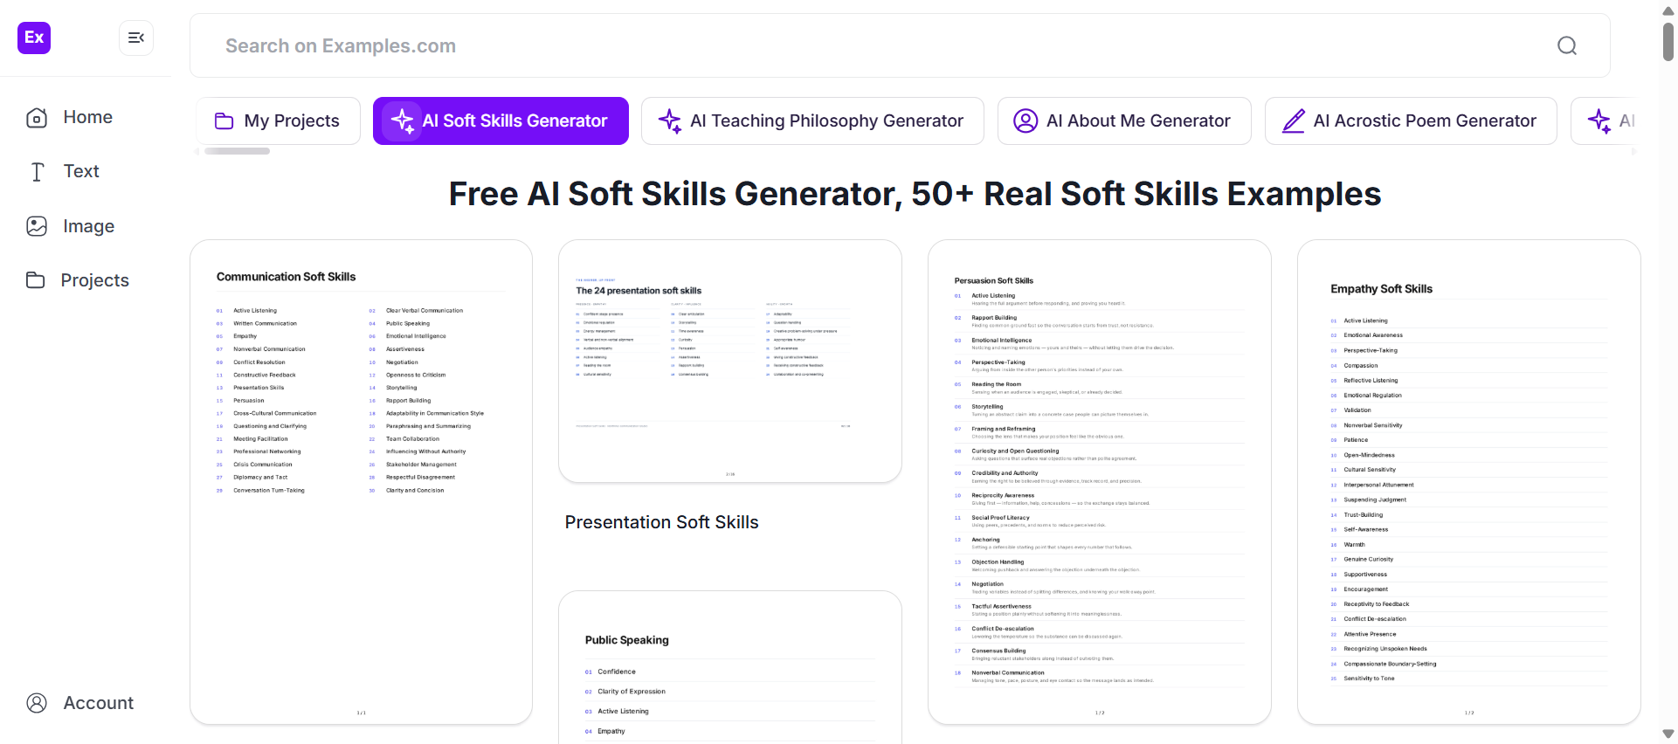Click the page vertical scrollbar thumb
This screenshot has width=1678, height=744.
(x=1668, y=42)
